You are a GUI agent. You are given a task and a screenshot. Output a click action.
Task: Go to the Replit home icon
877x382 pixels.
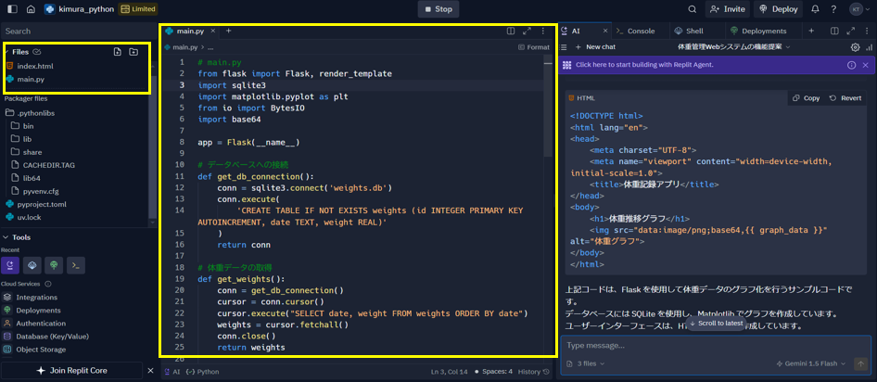(x=31, y=9)
